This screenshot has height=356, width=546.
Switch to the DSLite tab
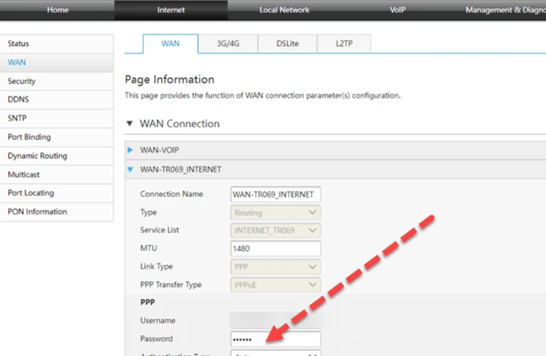[288, 44]
